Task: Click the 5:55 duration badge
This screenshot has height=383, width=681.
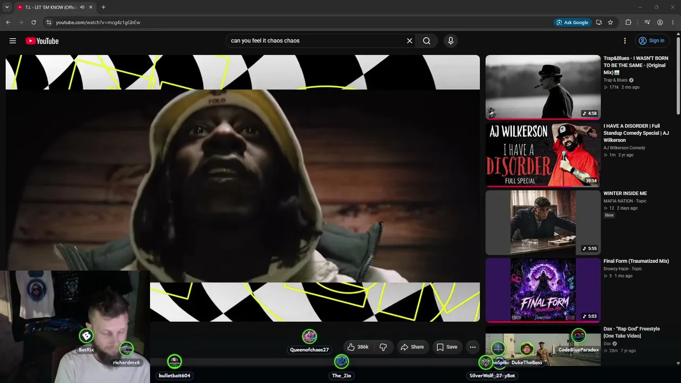Action: coord(589,248)
